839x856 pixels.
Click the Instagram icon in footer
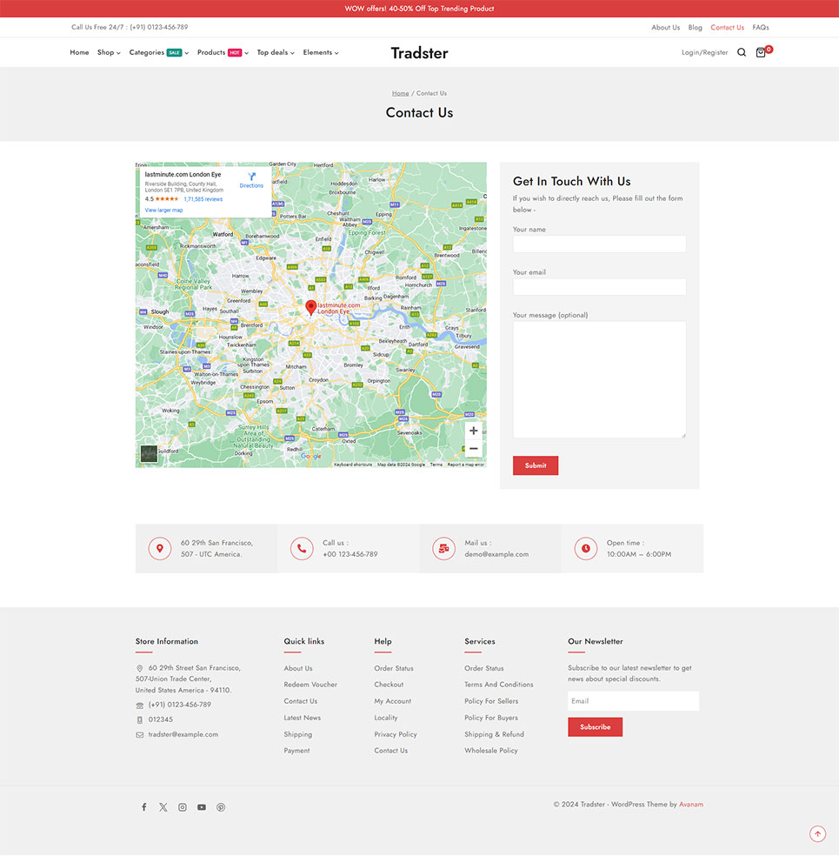[183, 807]
